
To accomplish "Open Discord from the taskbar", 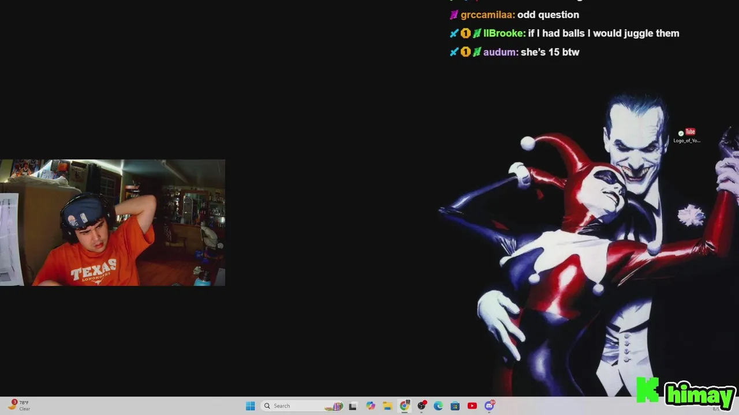I will 490,406.
